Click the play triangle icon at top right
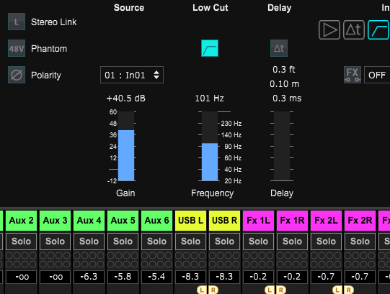The image size is (390, 294). pyautogui.click(x=329, y=29)
